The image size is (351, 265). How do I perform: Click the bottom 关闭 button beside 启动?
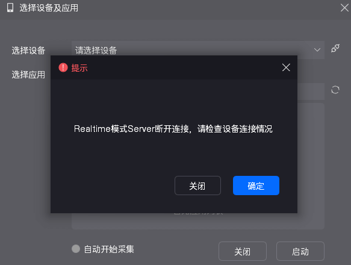[243, 251]
